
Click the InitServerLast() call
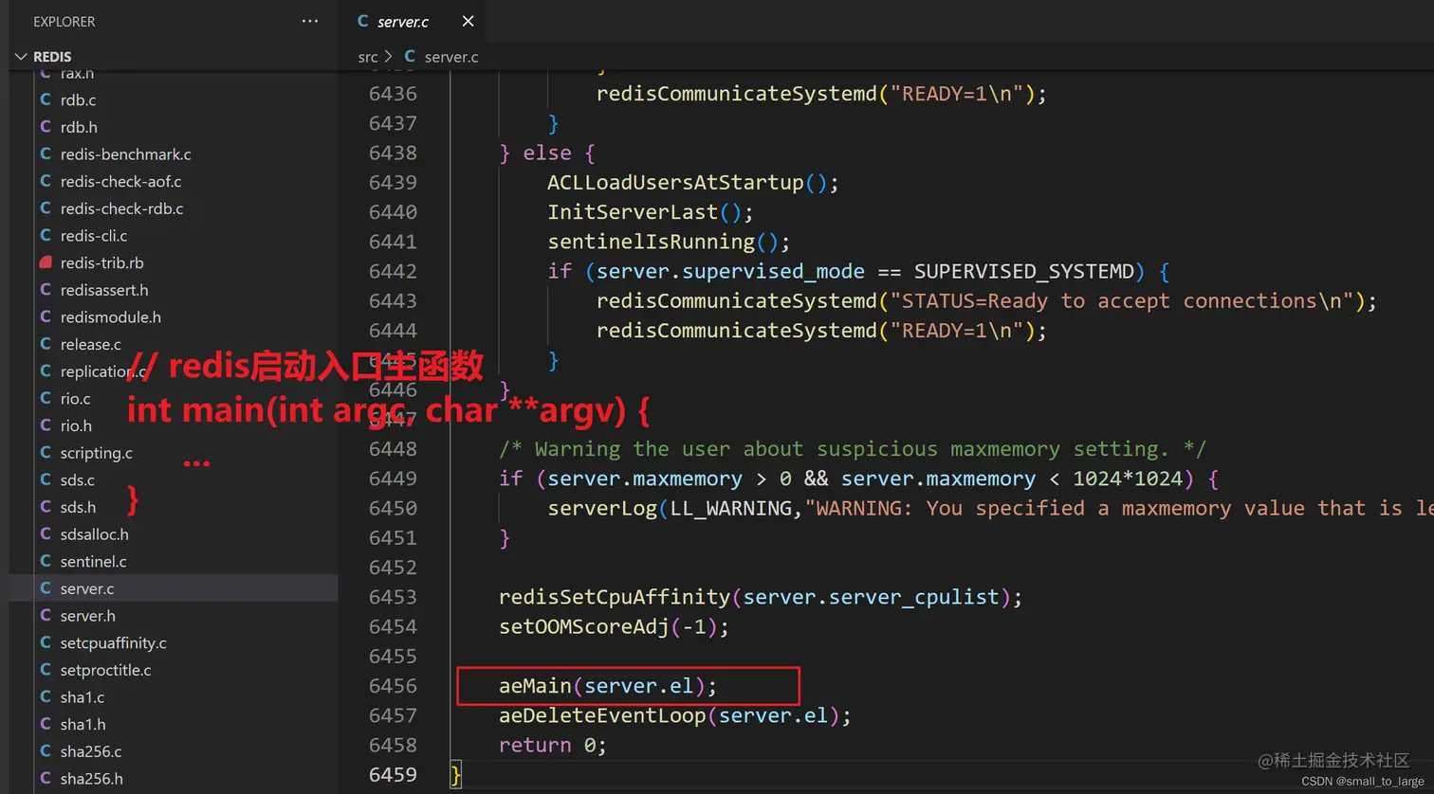coord(651,212)
